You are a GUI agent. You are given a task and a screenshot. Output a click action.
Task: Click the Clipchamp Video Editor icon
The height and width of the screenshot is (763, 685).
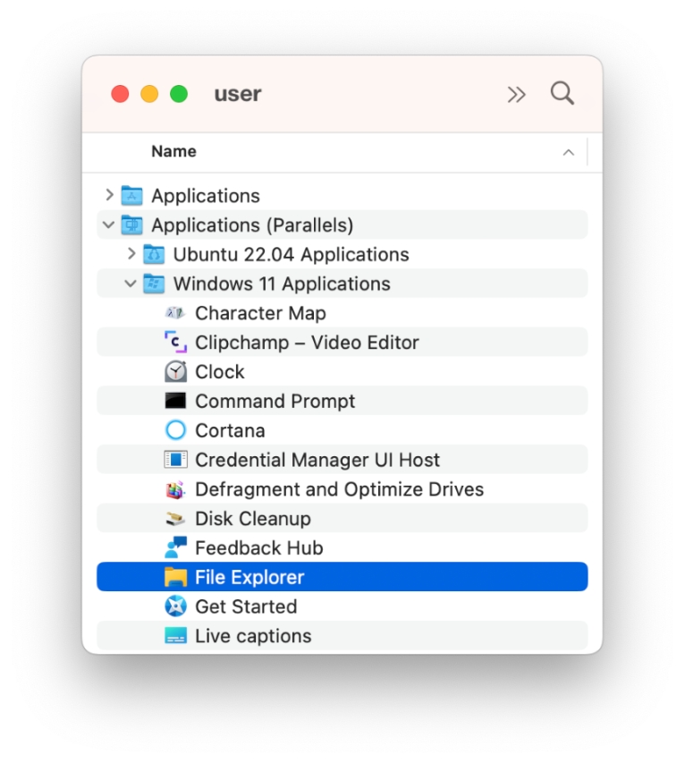pos(175,343)
